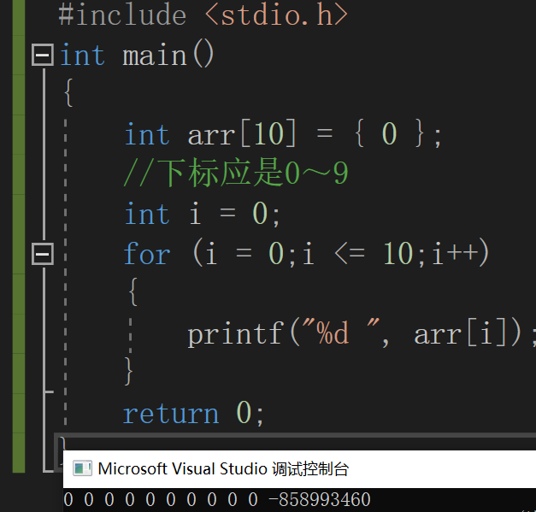Place cursor on #include <stdio.h> line
This screenshot has width=536, height=512.
pyautogui.click(x=203, y=15)
